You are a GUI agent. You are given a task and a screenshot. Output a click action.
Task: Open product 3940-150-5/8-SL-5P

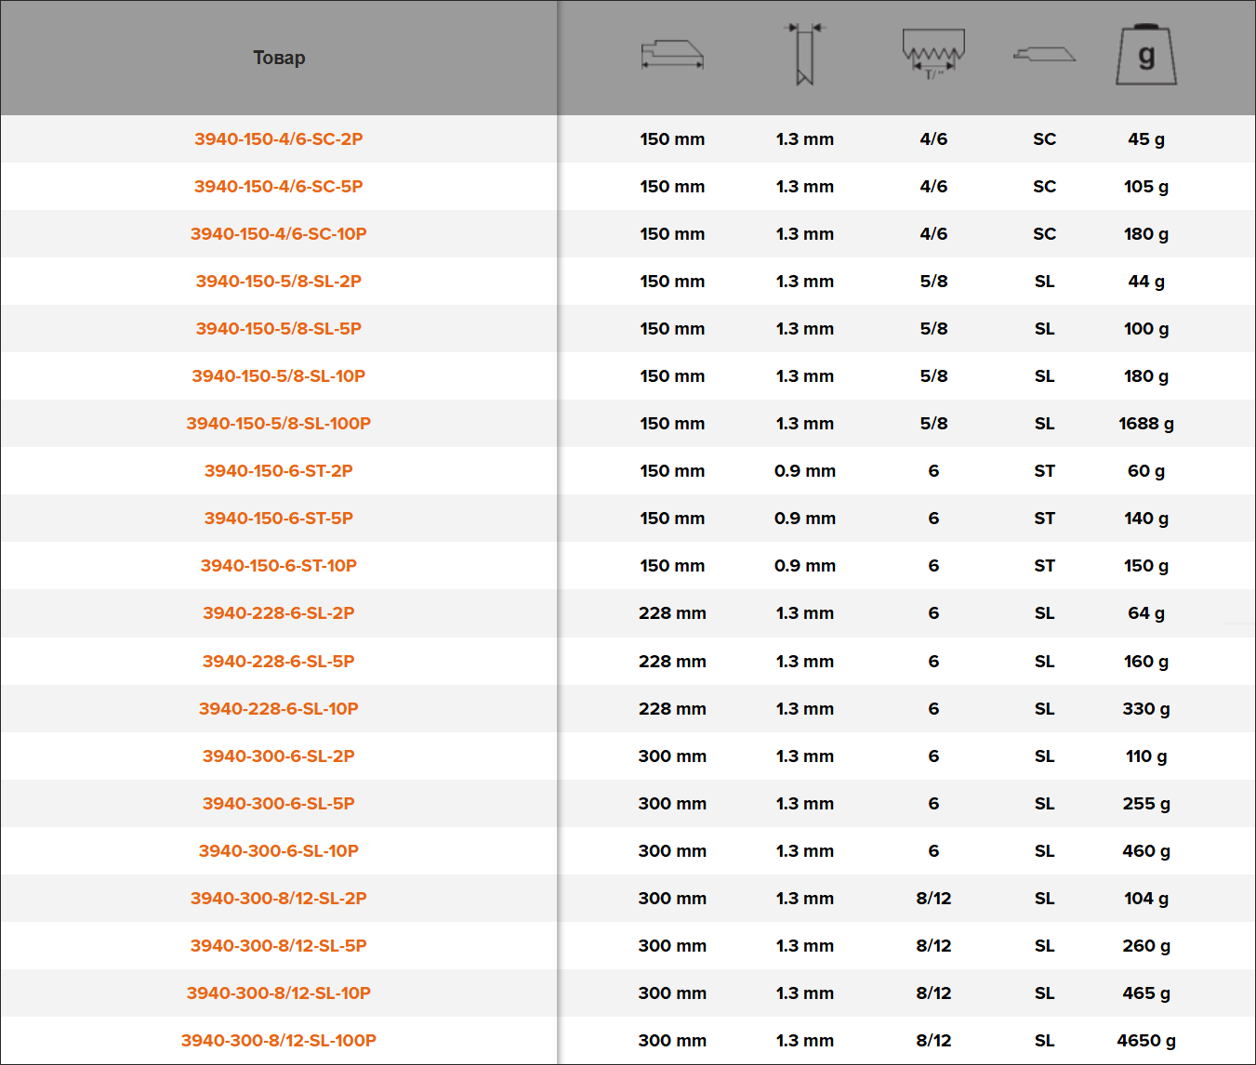[279, 329]
